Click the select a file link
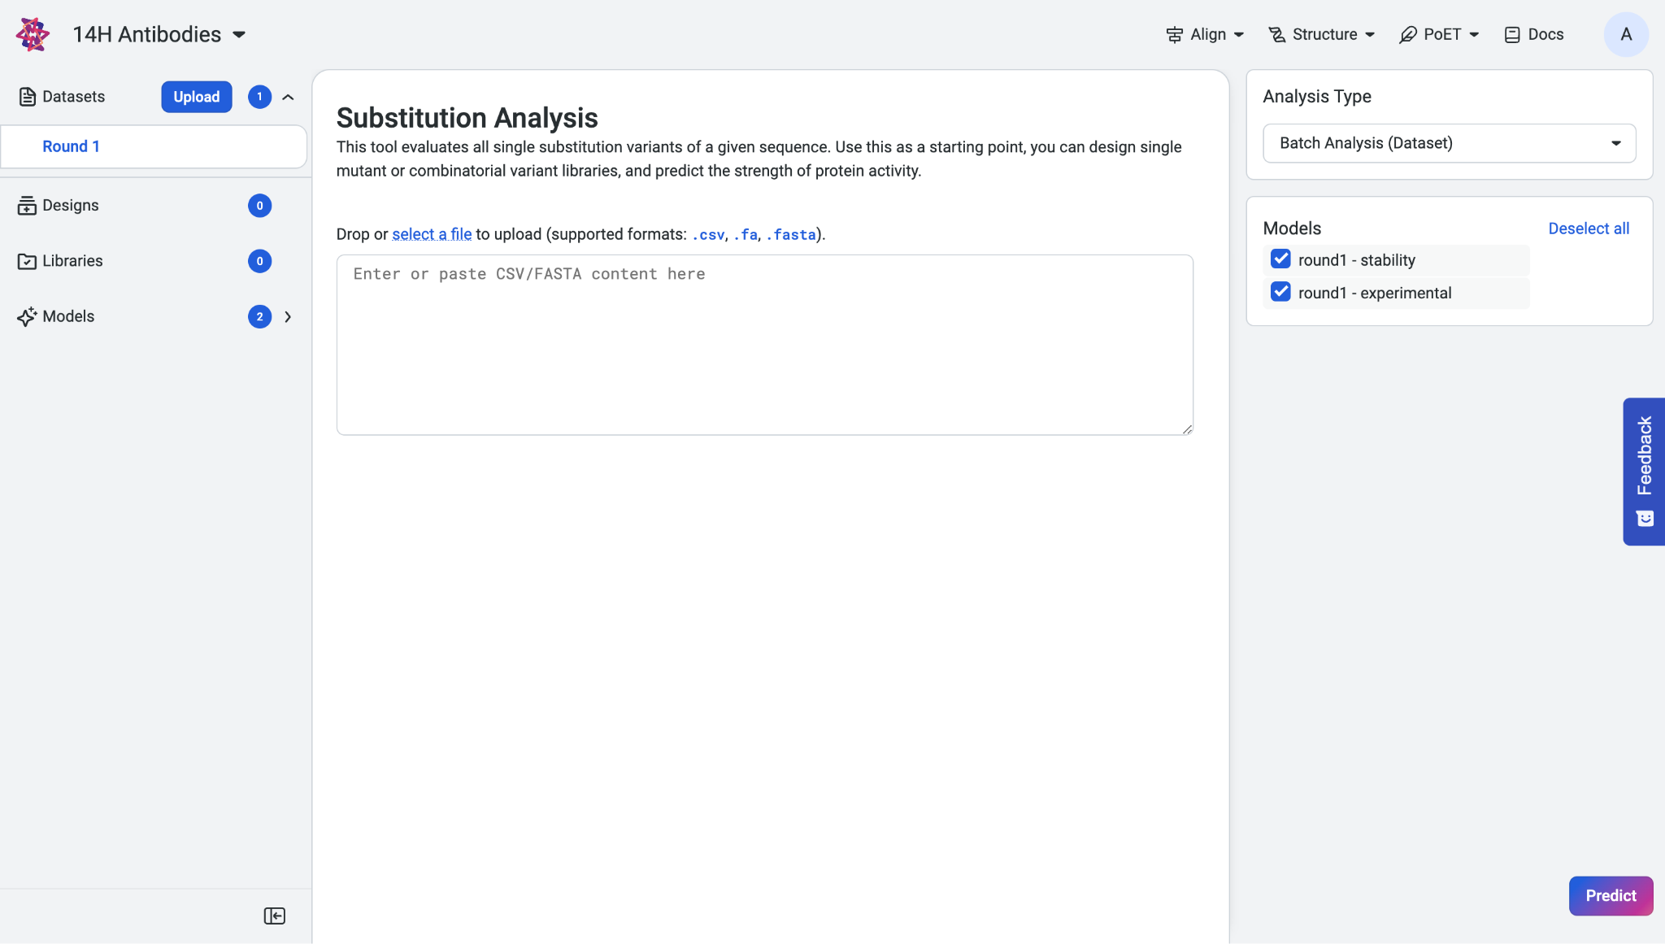1665x944 pixels. point(432,234)
